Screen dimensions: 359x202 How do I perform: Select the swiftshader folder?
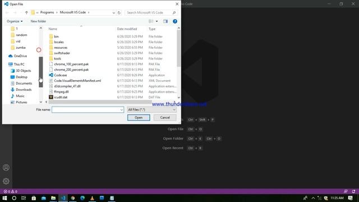pyautogui.click(x=59, y=53)
